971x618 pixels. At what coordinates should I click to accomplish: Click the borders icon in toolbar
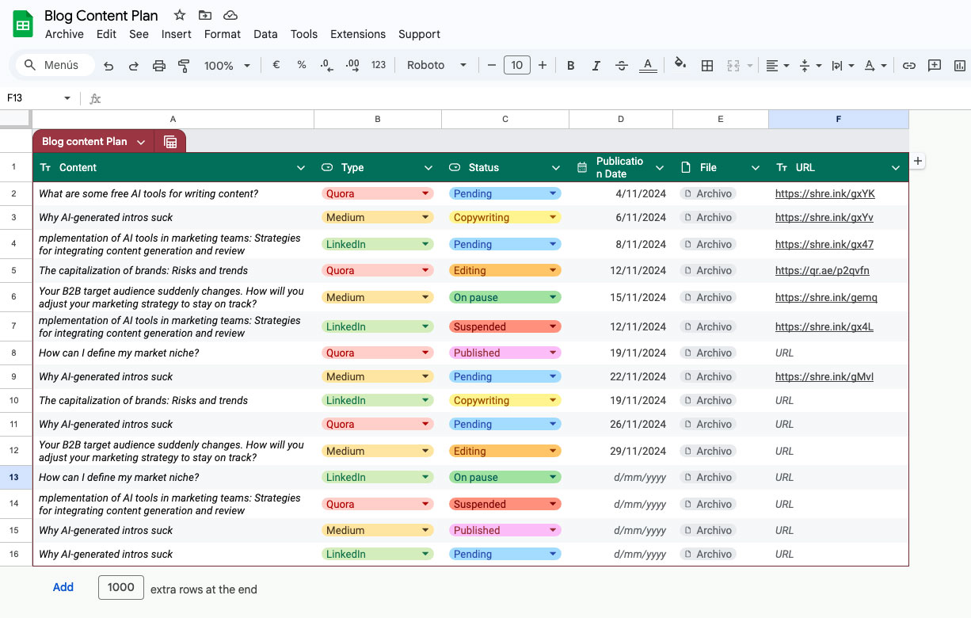tap(707, 66)
